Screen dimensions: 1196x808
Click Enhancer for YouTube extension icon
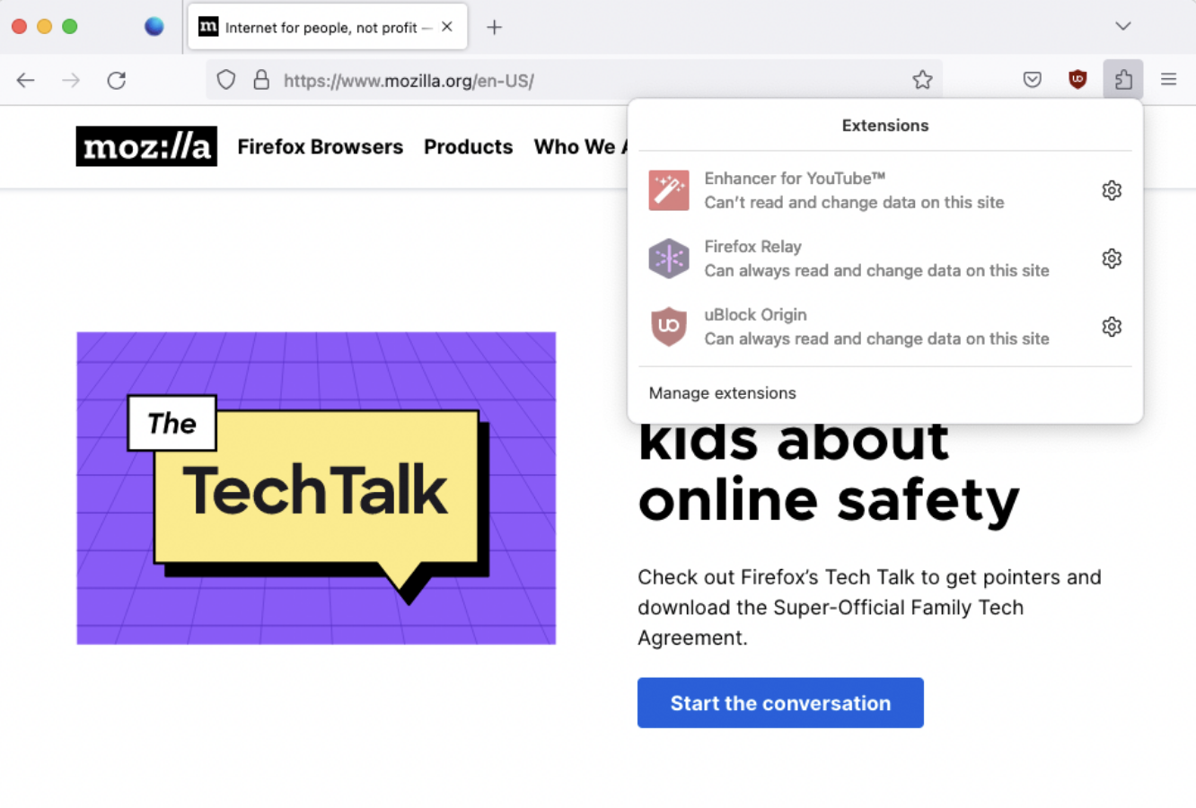[669, 190]
